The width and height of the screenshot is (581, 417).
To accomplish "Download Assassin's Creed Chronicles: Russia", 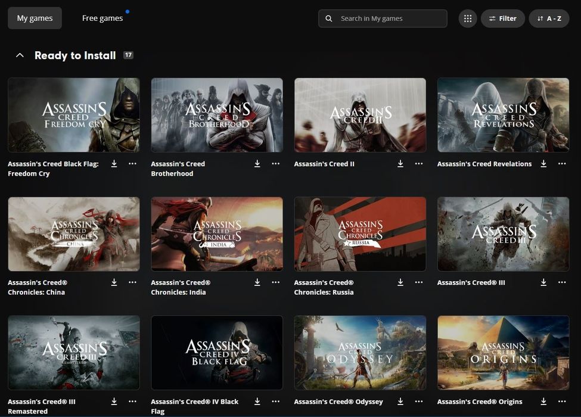I will (400, 282).
